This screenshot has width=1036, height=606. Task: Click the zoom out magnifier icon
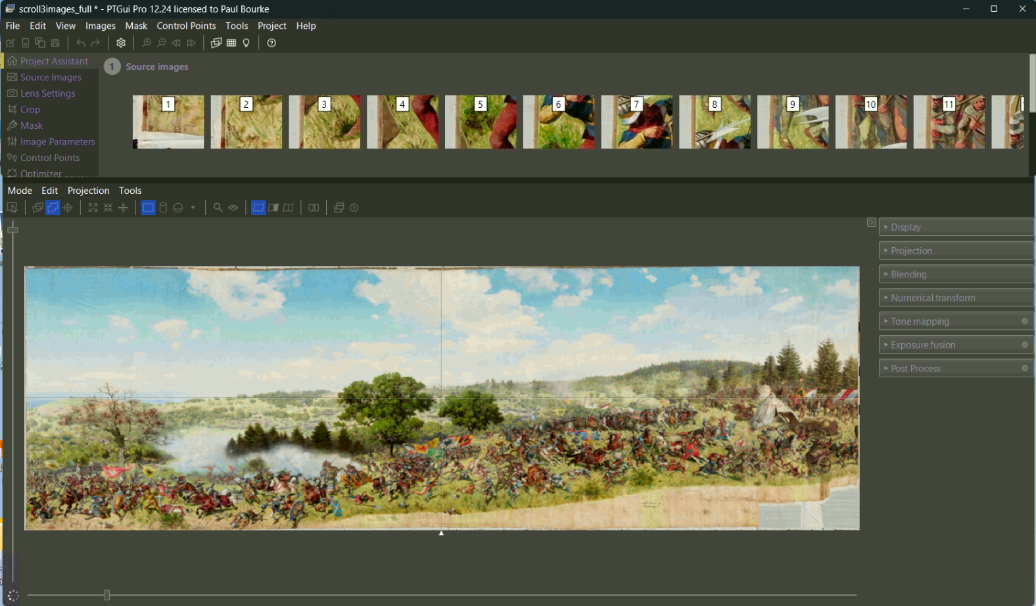161,43
